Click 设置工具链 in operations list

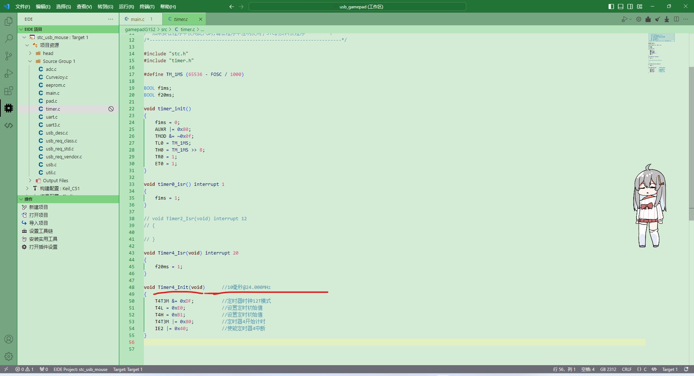point(41,231)
